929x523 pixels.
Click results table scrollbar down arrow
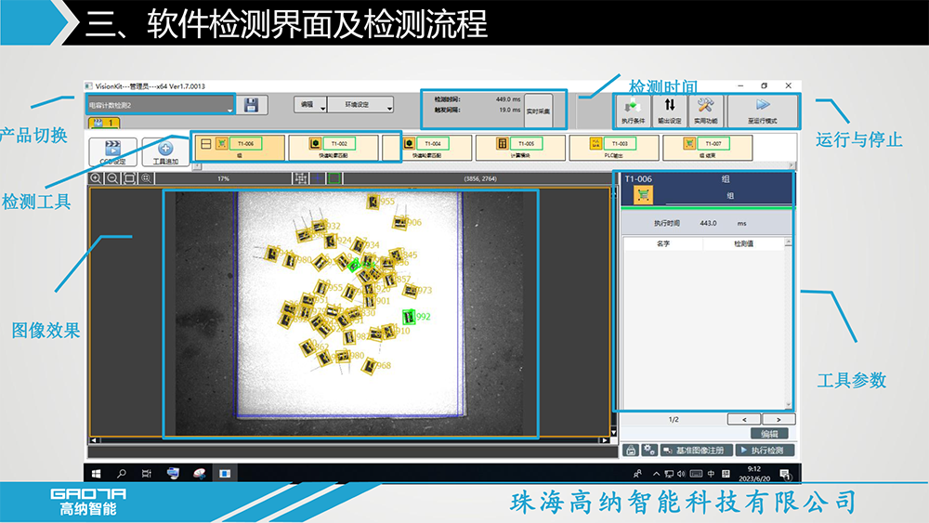coord(788,405)
